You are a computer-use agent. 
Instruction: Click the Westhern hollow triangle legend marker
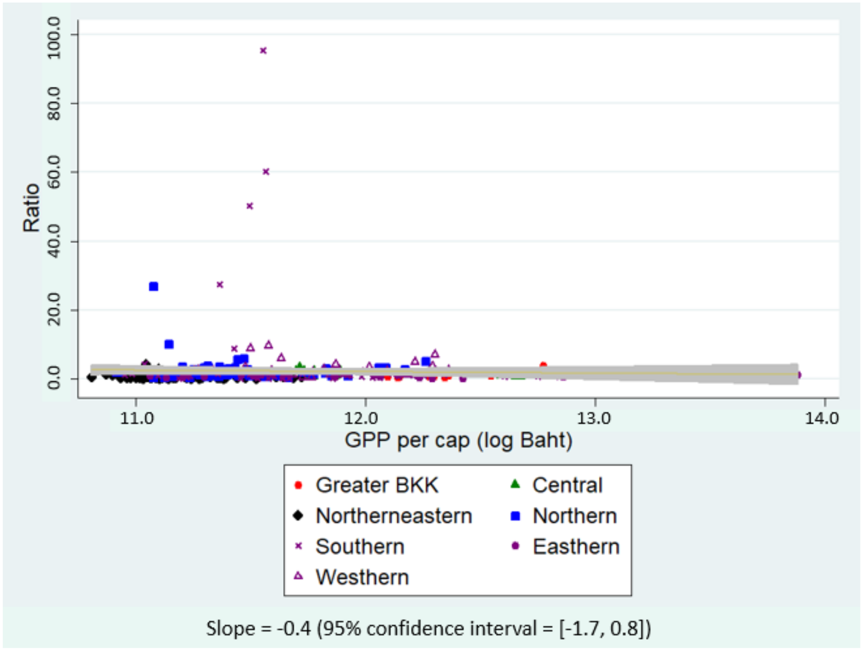coord(299,576)
